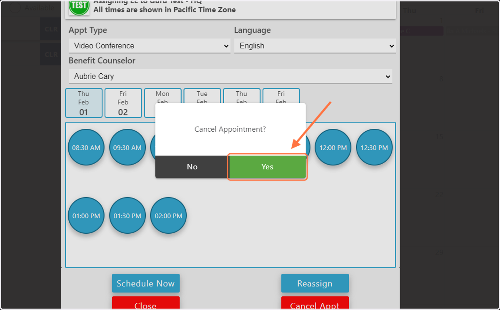The width and height of the screenshot is (500, 310).
Task: Open the Appt Type dropdown showing Video Conference
Action: coord(150,46)
